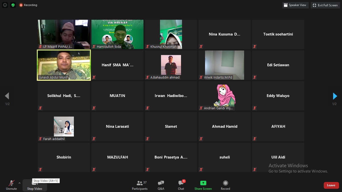342x192 pixels.
Task: Unmute the microphone
Action: pyautogui.click(x=11, y=185)
